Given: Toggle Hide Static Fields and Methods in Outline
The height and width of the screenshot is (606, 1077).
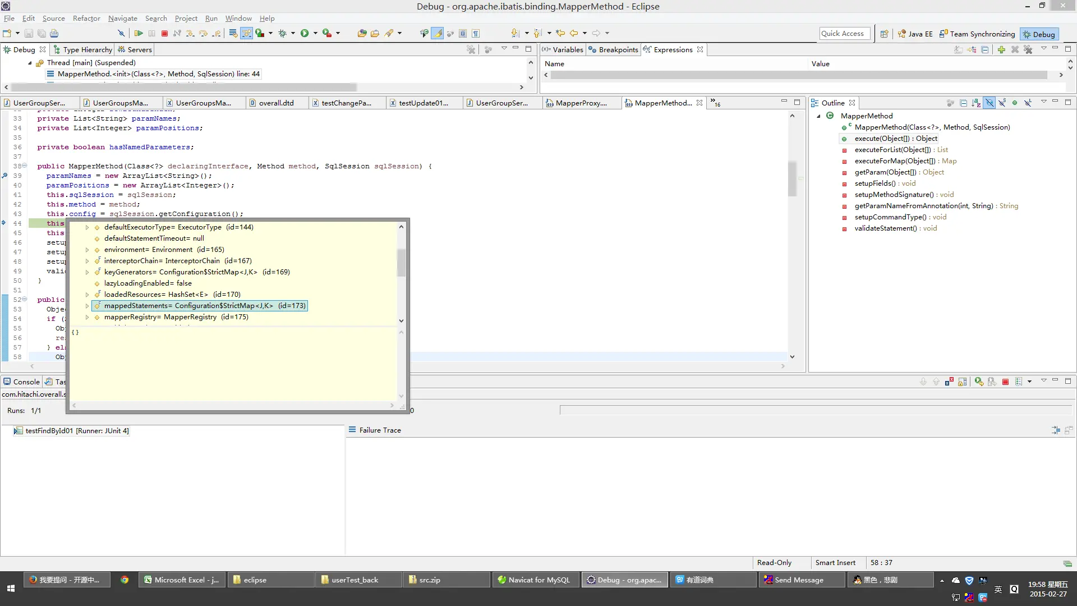Looking at the screenshot, I should 1002,103.
